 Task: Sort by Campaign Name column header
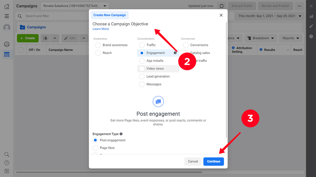61,50
